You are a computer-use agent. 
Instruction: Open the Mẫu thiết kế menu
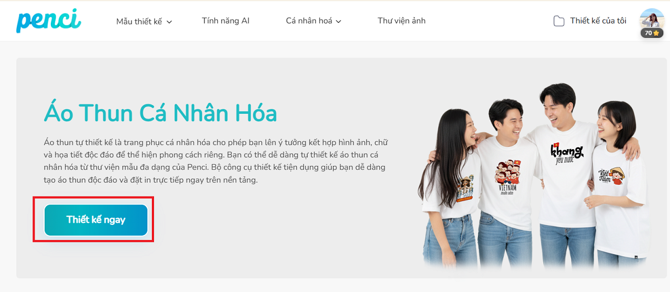(144, 21)
